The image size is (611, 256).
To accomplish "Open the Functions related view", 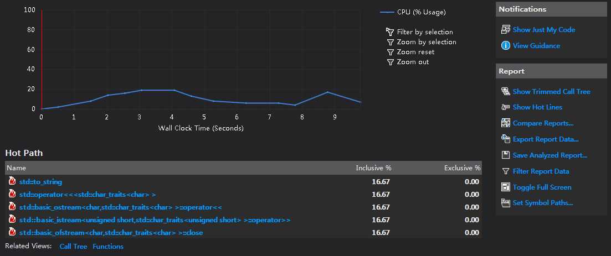I will click(108, 247).
